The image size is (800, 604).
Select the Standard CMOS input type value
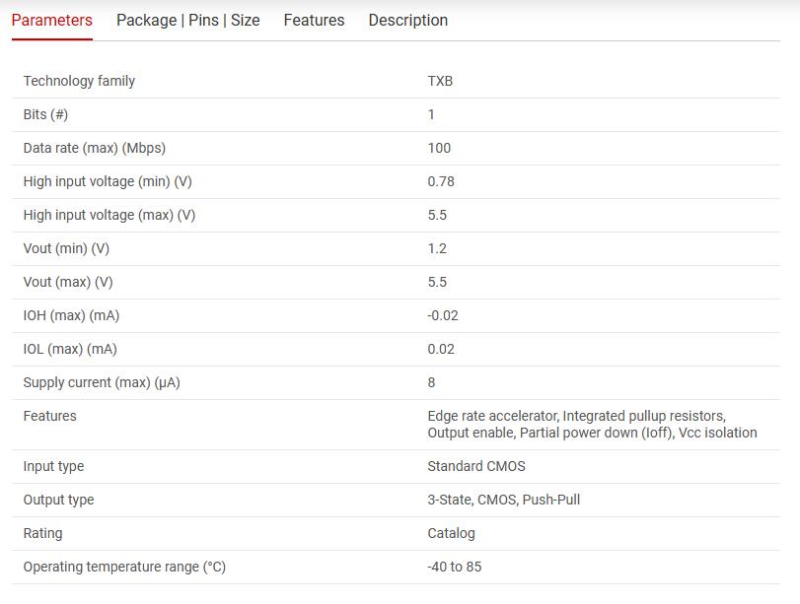coord(476,466)
